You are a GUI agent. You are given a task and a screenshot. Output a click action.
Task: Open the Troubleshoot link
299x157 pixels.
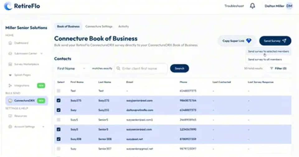click(234, 6)
